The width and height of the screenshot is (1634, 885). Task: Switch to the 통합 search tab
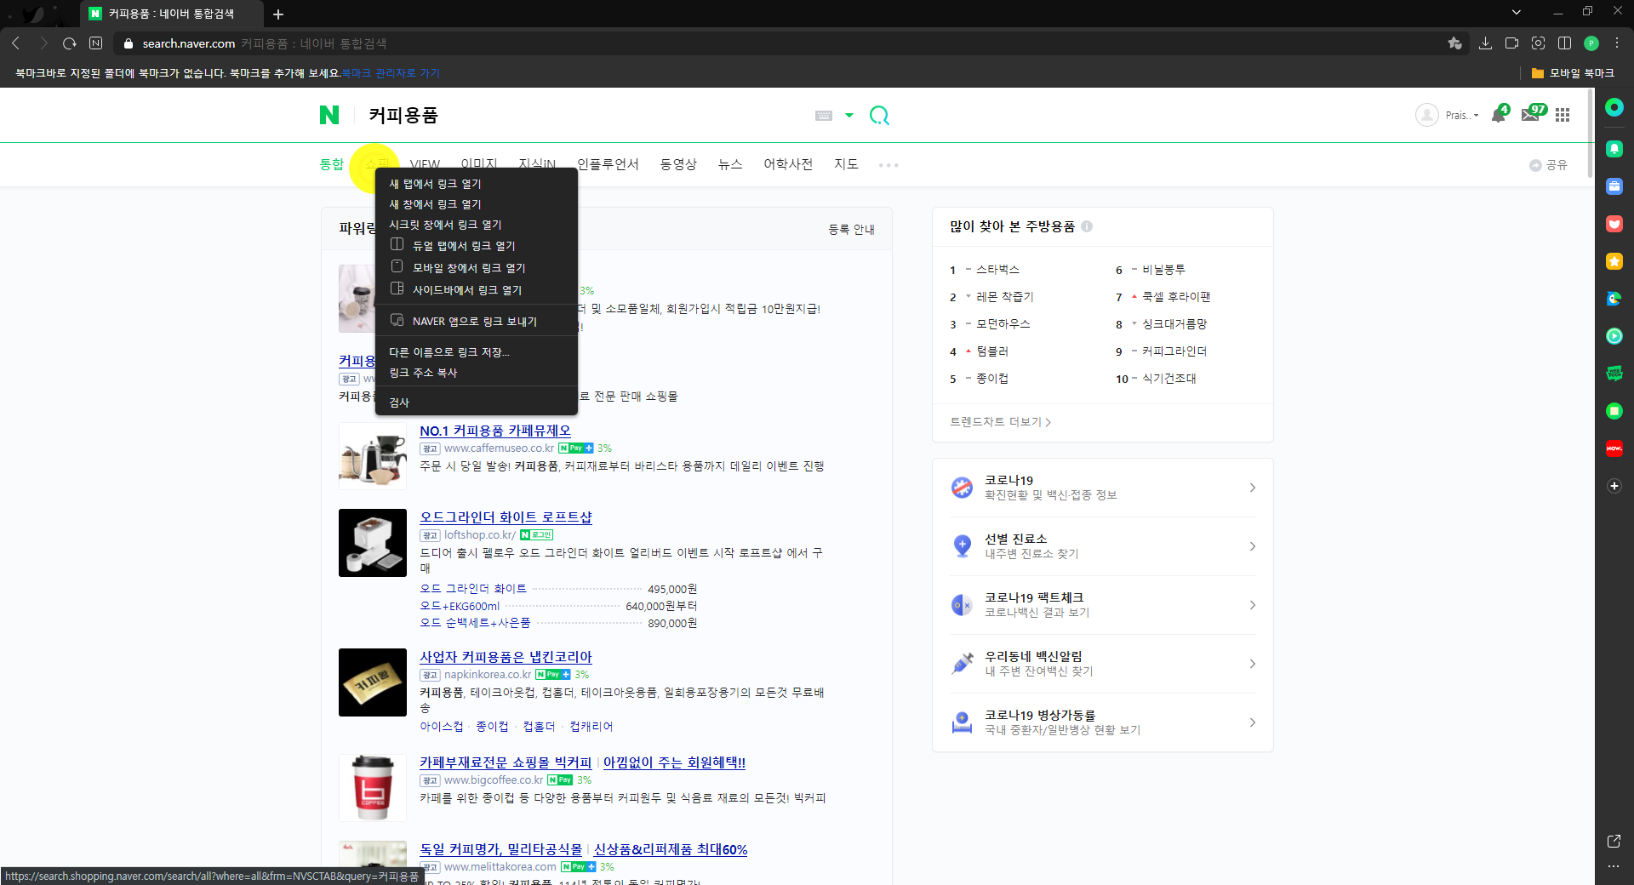332,164
